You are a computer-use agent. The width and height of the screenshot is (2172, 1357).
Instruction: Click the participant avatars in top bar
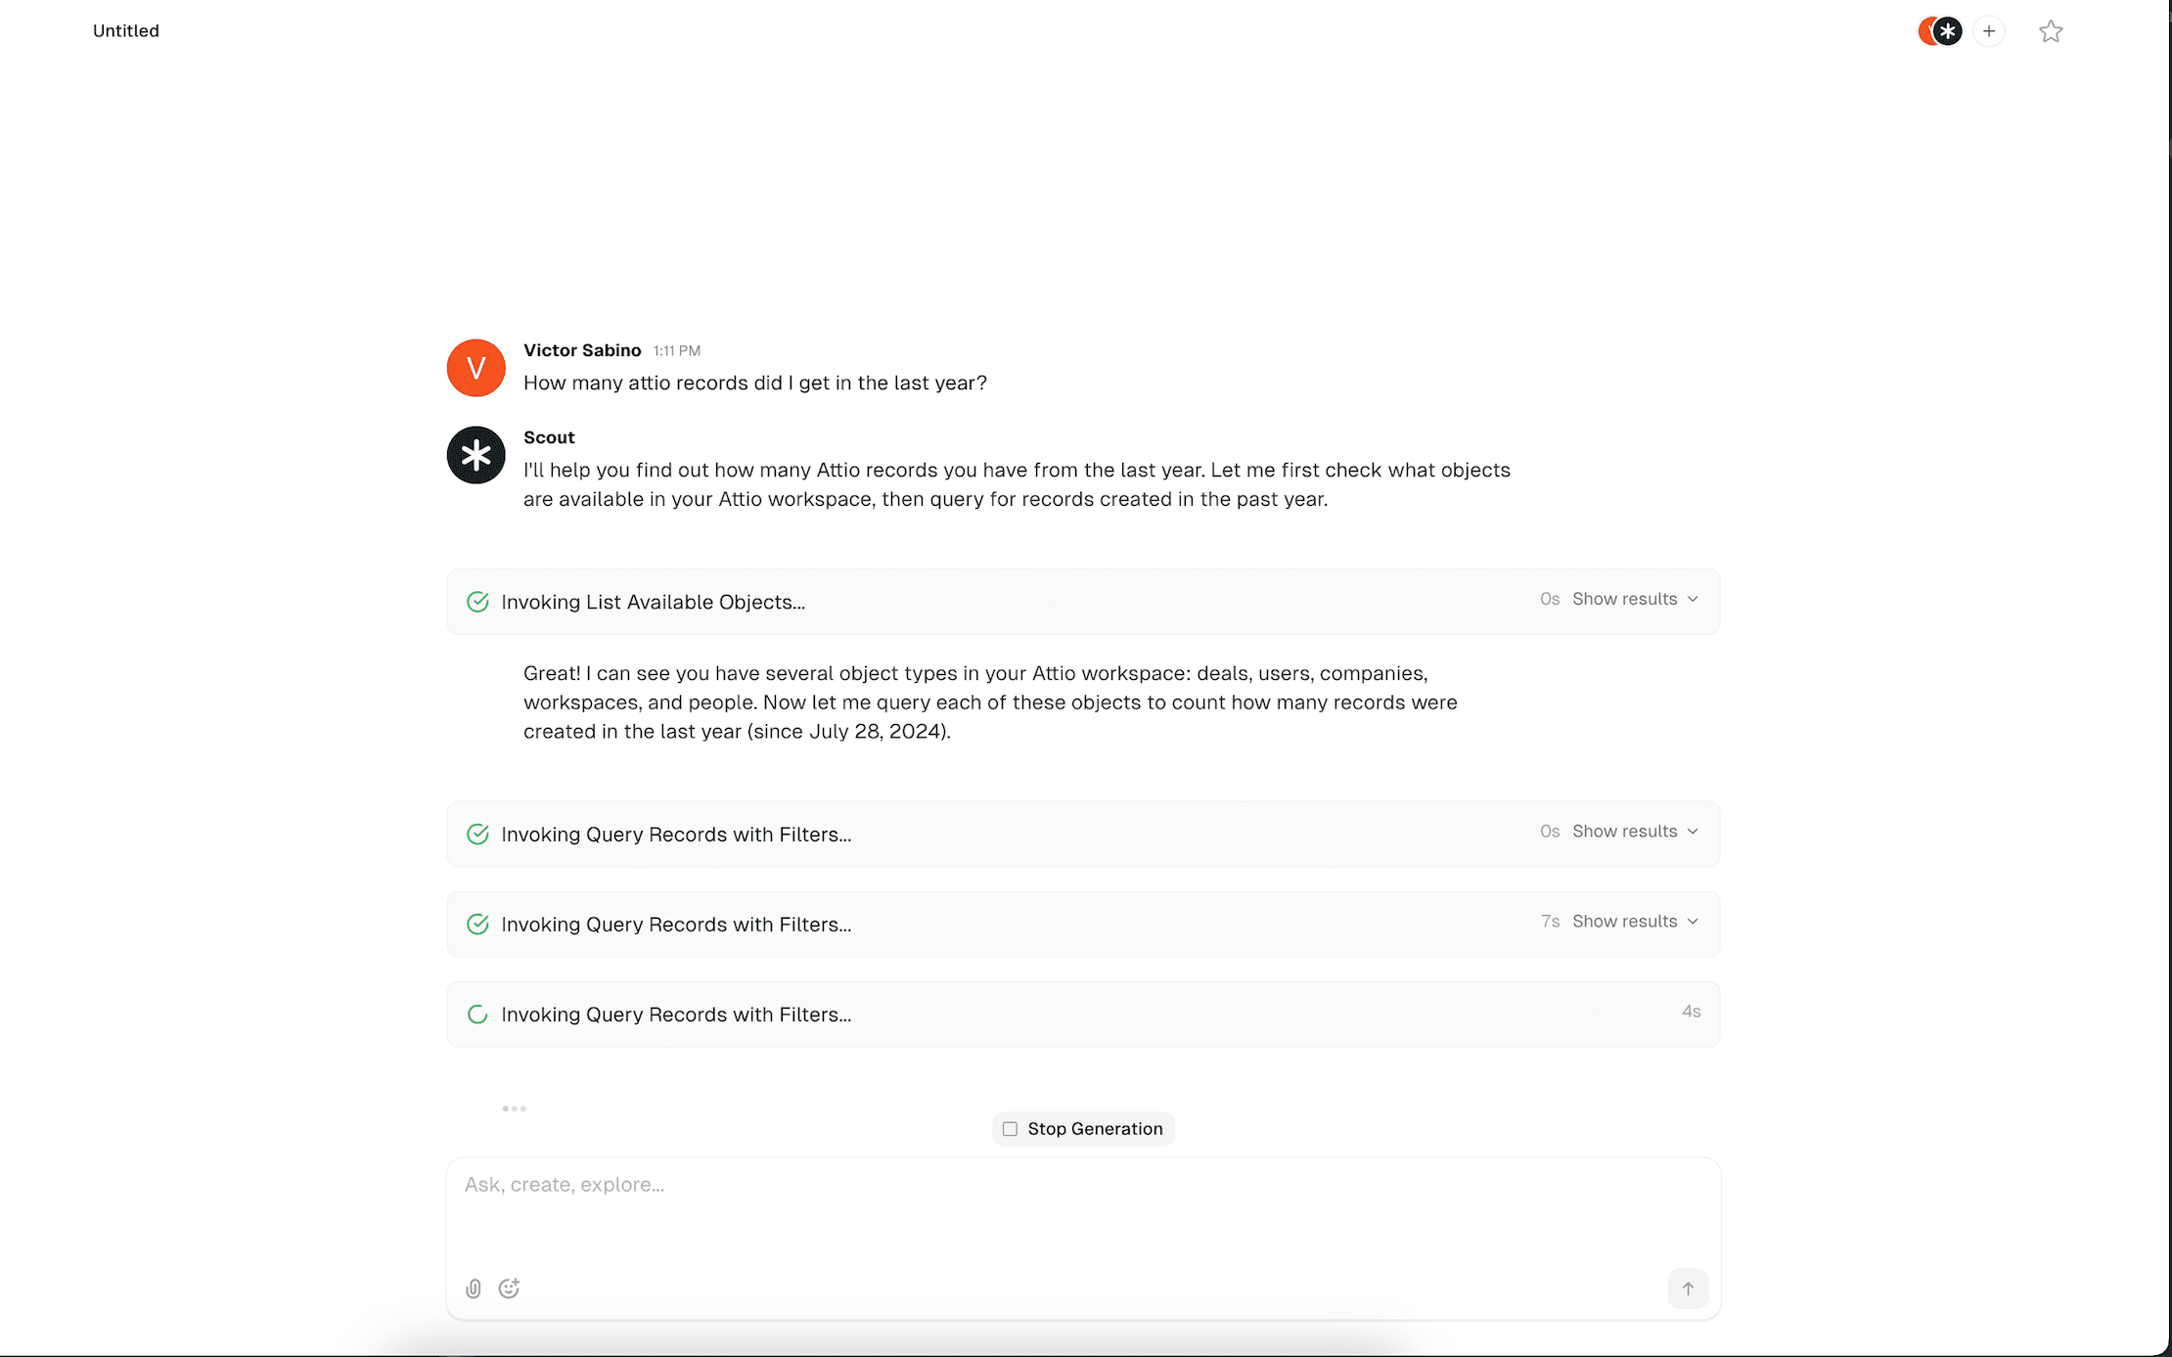click(1939, 31)
